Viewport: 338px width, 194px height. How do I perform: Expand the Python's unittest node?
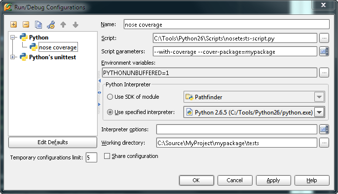click(13, 57)
